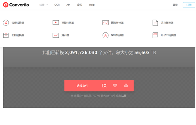Choose the image converter picture icon
Screen dimensions: 196x125
click(x=106, y=23)
